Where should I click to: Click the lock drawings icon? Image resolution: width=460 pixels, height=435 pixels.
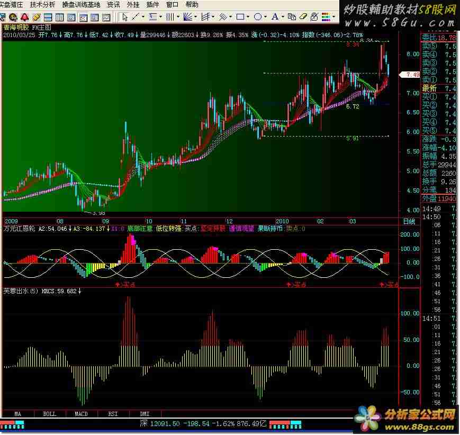[x=314, y=17]
